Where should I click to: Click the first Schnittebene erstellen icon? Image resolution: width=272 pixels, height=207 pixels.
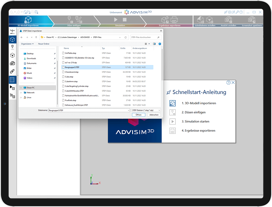tap(200, 20)
